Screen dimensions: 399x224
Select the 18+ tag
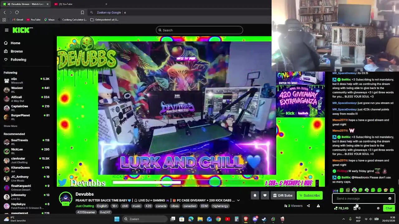(115, 206)
